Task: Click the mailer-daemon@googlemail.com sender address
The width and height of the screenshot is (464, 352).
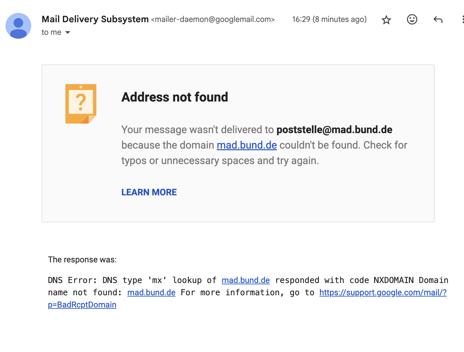Action: click(x=213, y=19)
